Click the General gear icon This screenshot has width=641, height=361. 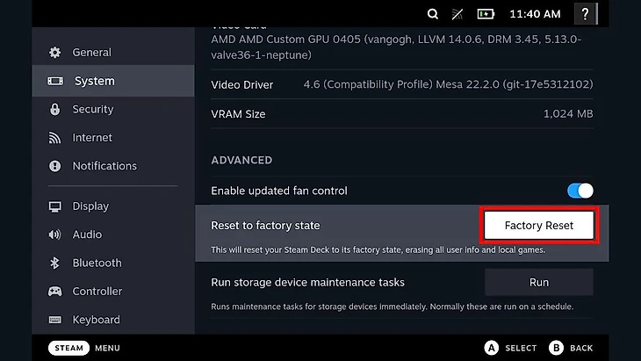pyautogui.click(x=54, y=53)
